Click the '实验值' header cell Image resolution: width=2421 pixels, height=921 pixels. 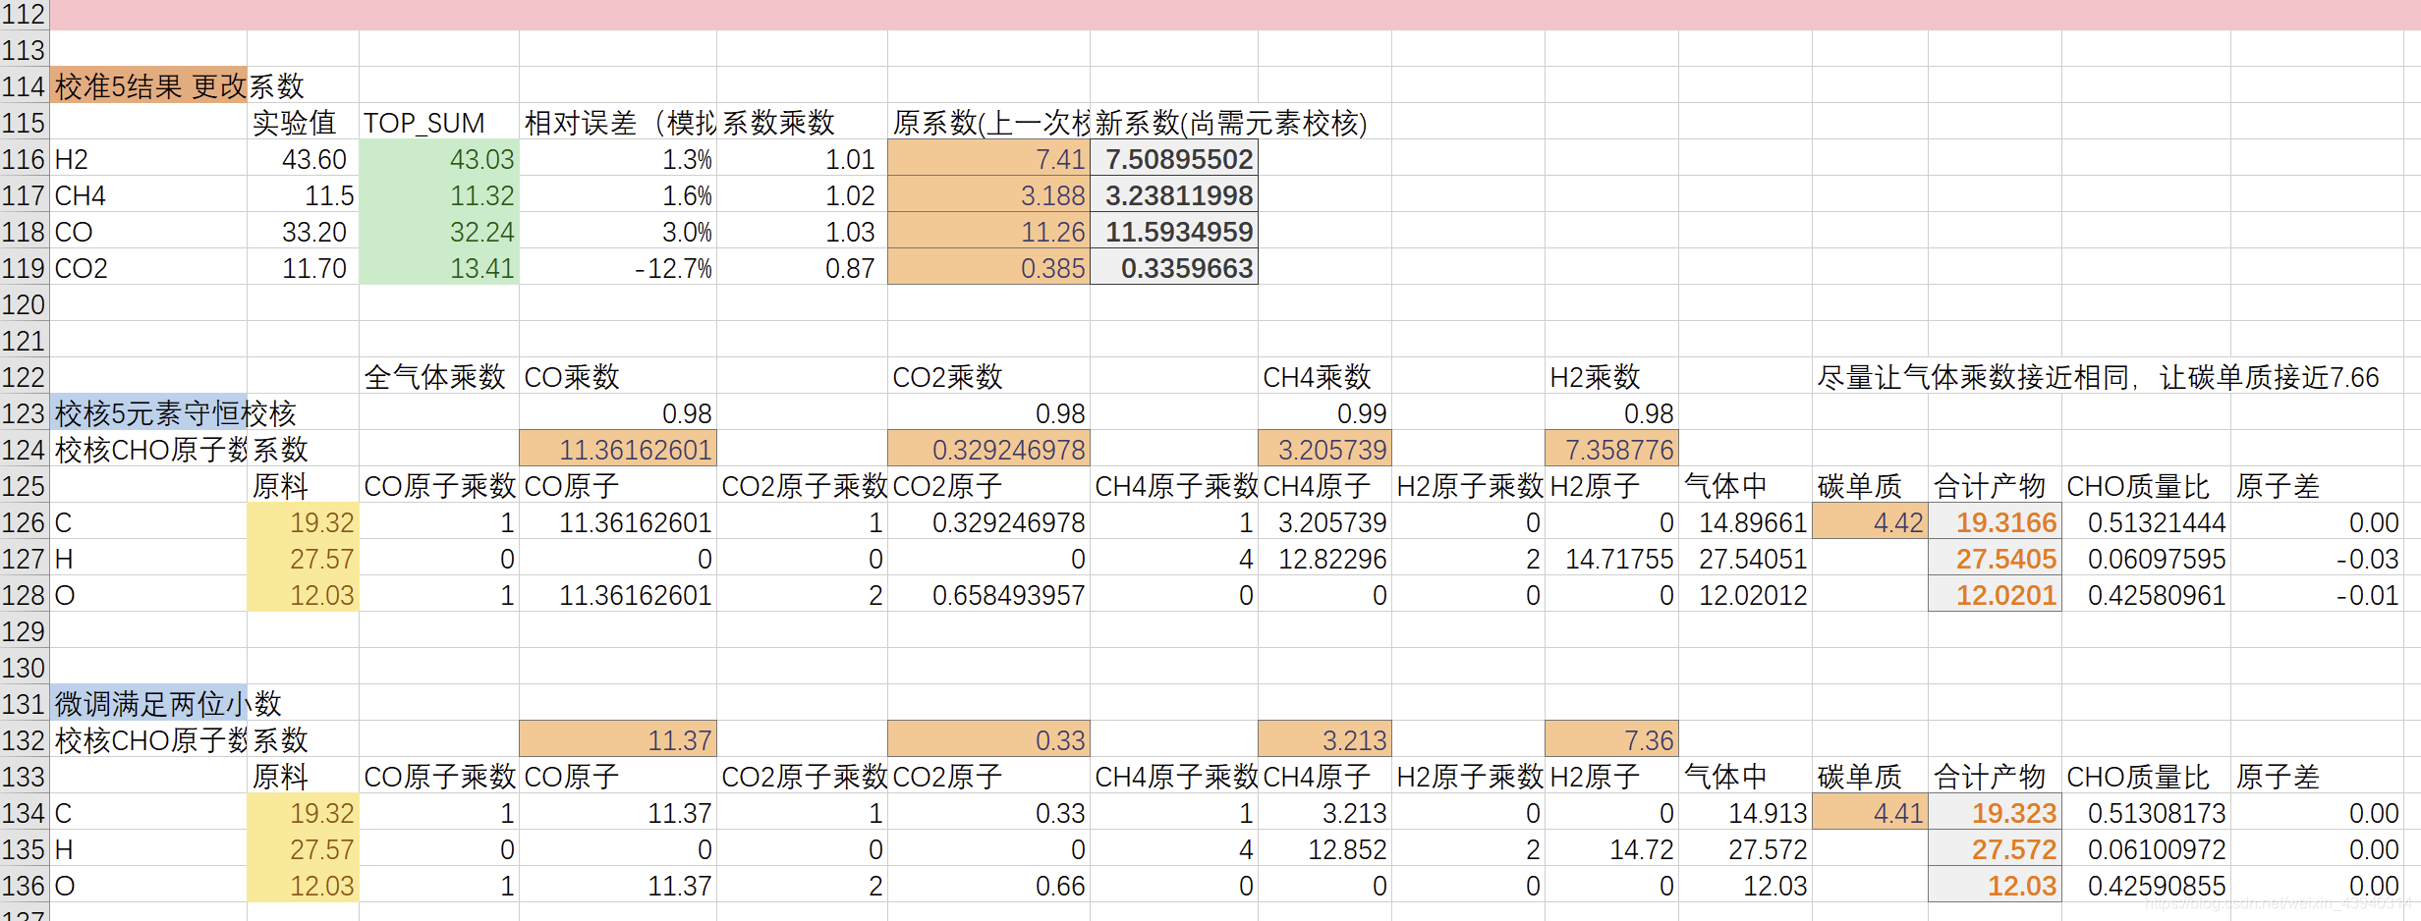pos(303,123)
